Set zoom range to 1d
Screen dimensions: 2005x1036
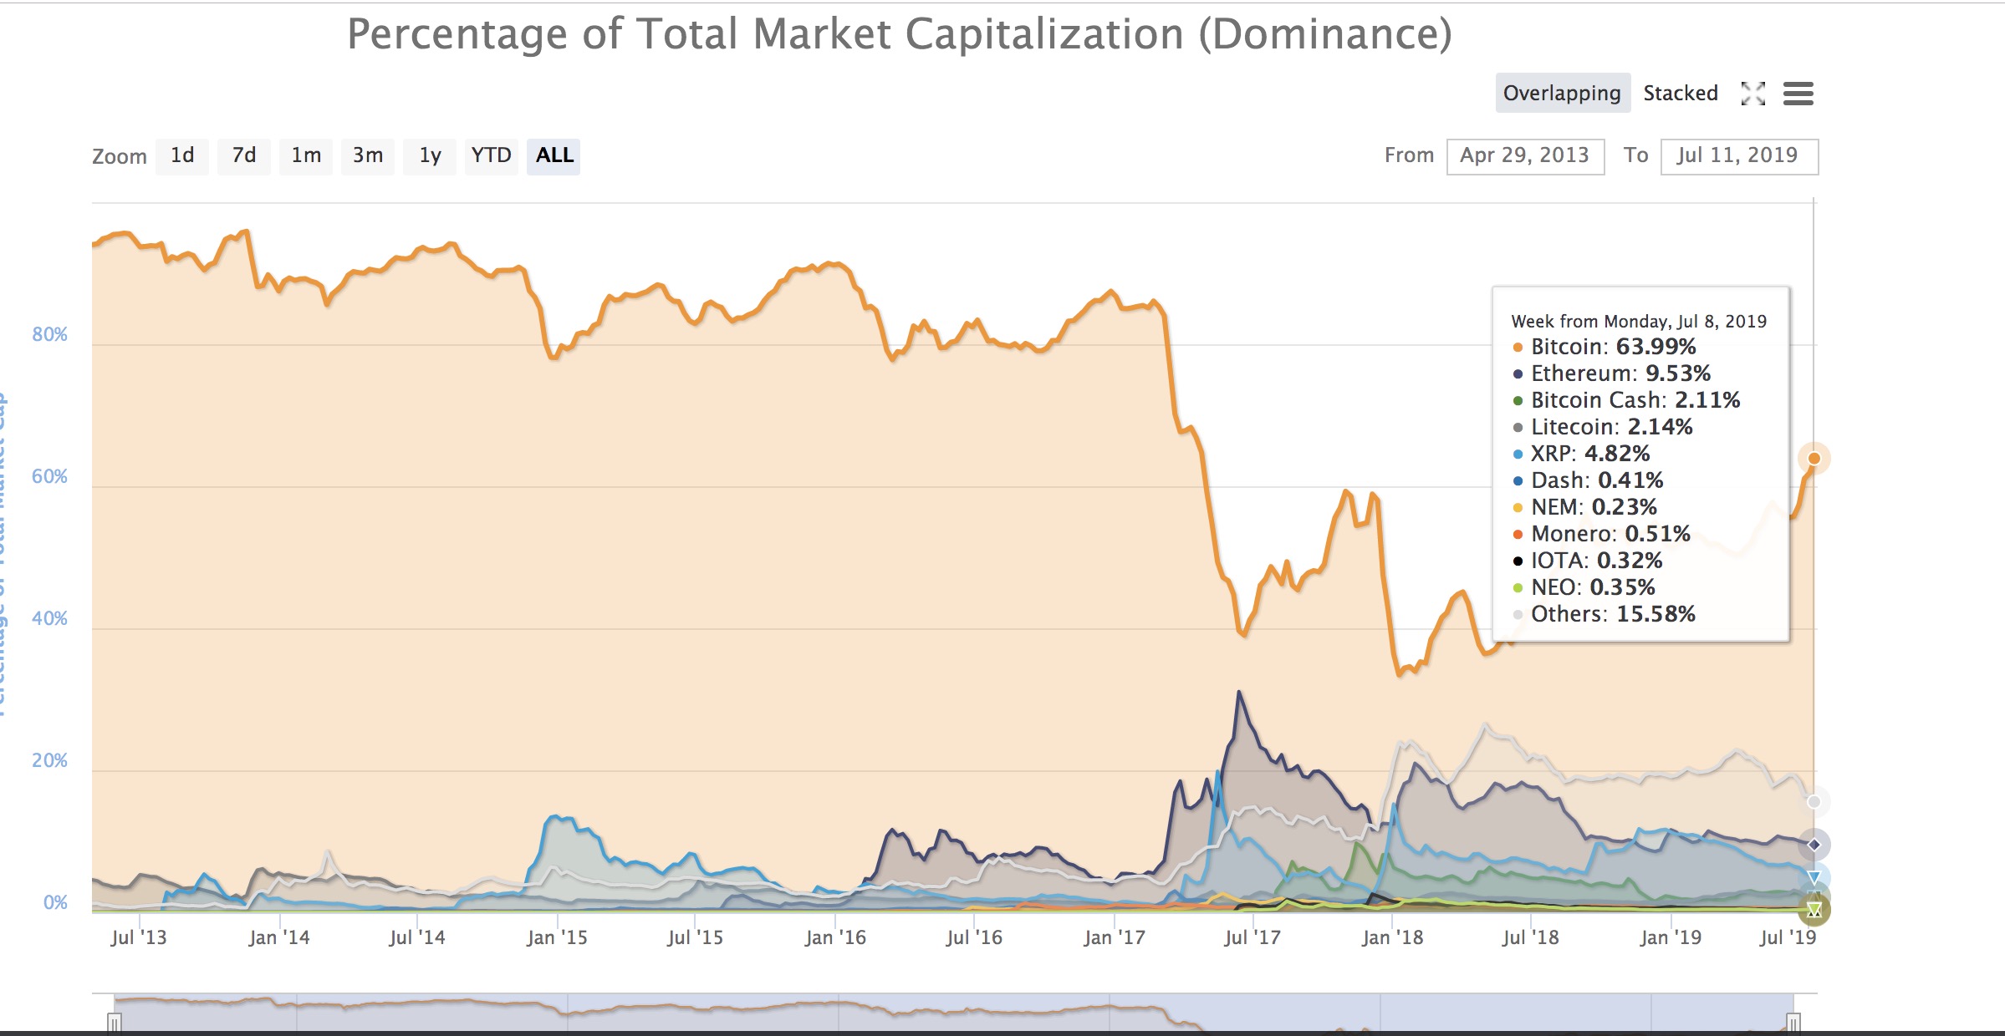(x=182, y=155)
